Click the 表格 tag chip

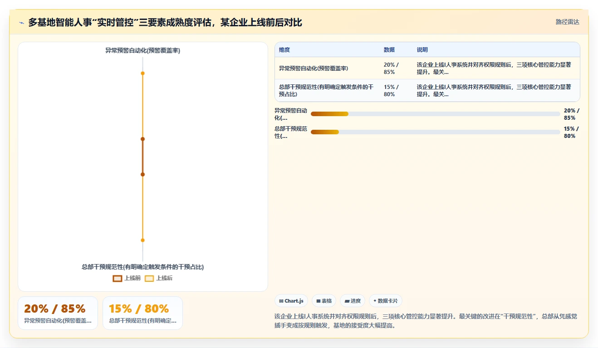(x=324, y=301)
